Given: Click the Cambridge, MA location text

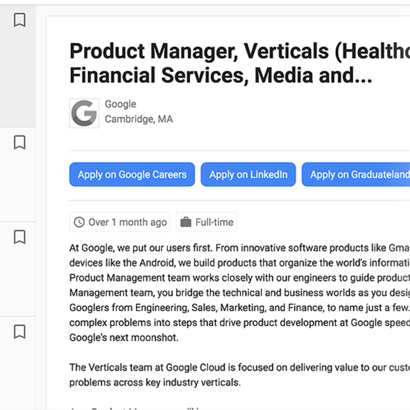Looking at the screenshot, I should tap(139, 119).
